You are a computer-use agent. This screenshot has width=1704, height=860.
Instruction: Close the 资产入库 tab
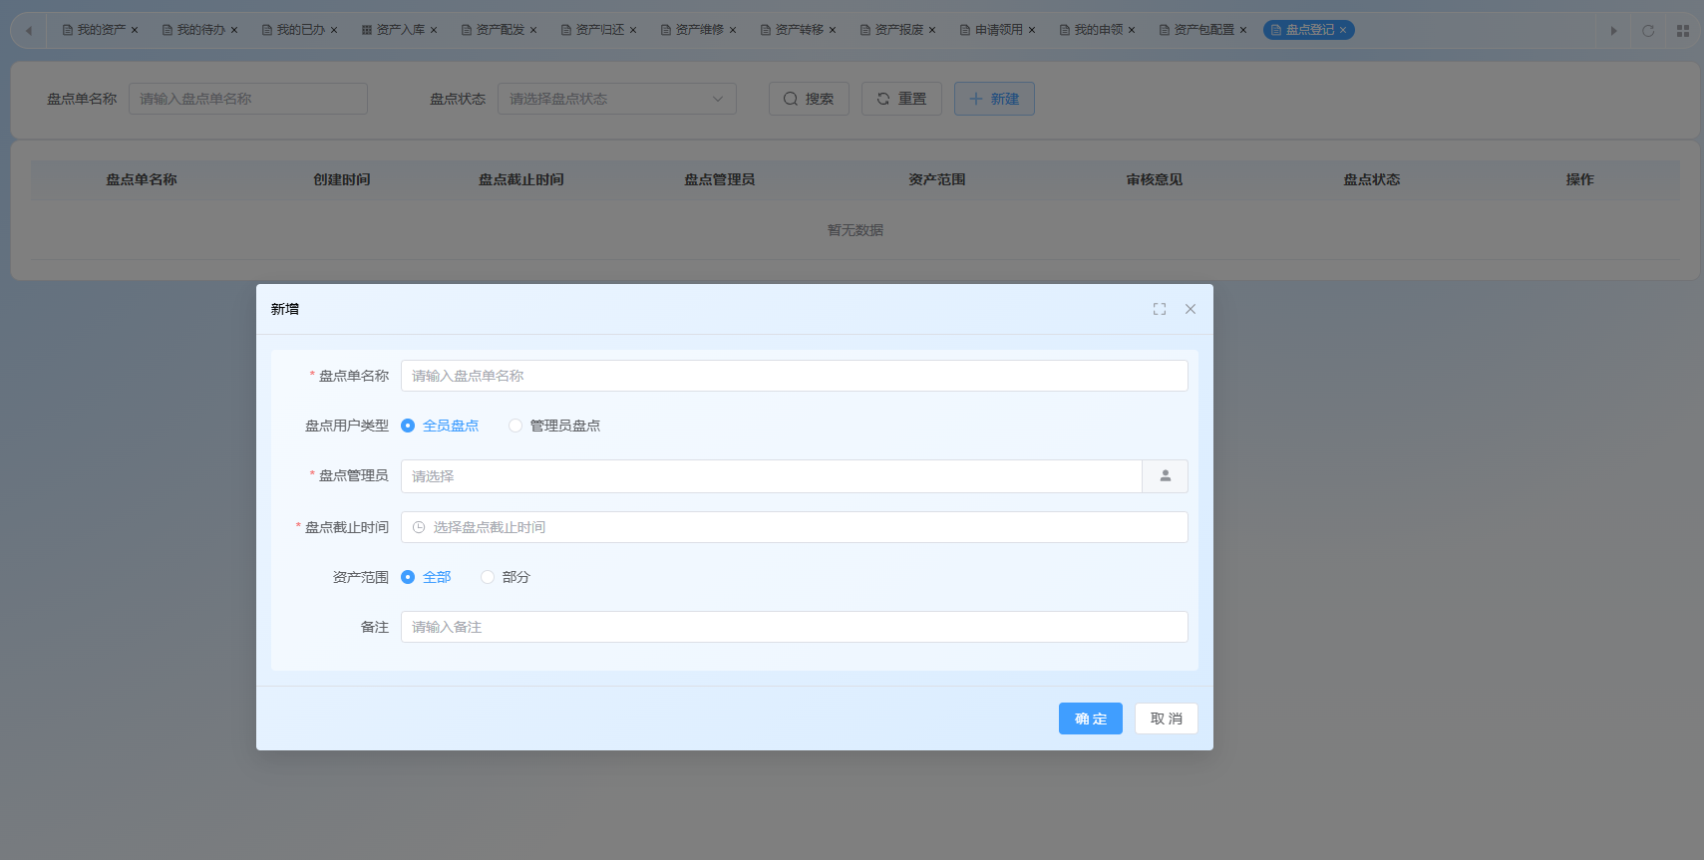tap(434, 30)
